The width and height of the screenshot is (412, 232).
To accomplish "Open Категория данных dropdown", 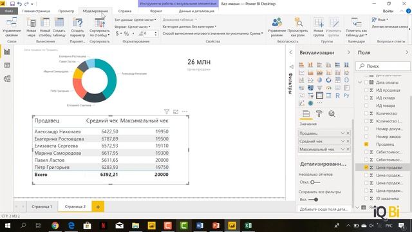I will click(x=189, y=26).
